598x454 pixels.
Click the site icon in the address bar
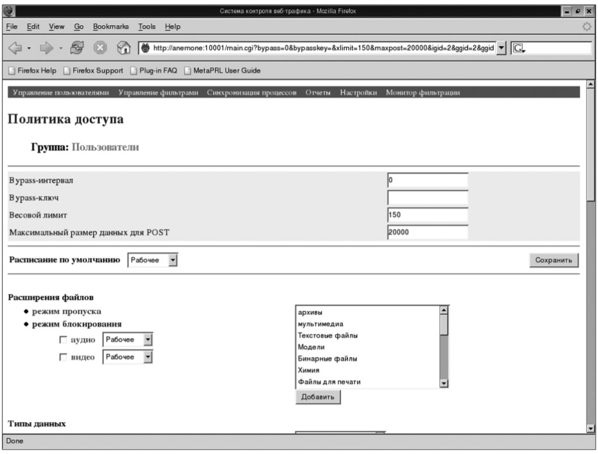tap(145, 48)
